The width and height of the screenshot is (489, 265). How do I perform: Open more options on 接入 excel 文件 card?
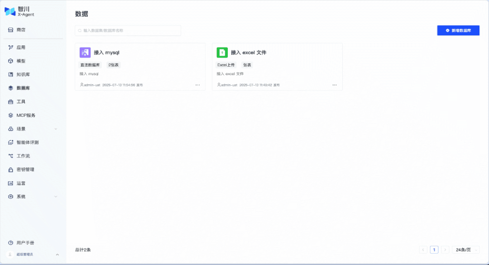[335, 85]
